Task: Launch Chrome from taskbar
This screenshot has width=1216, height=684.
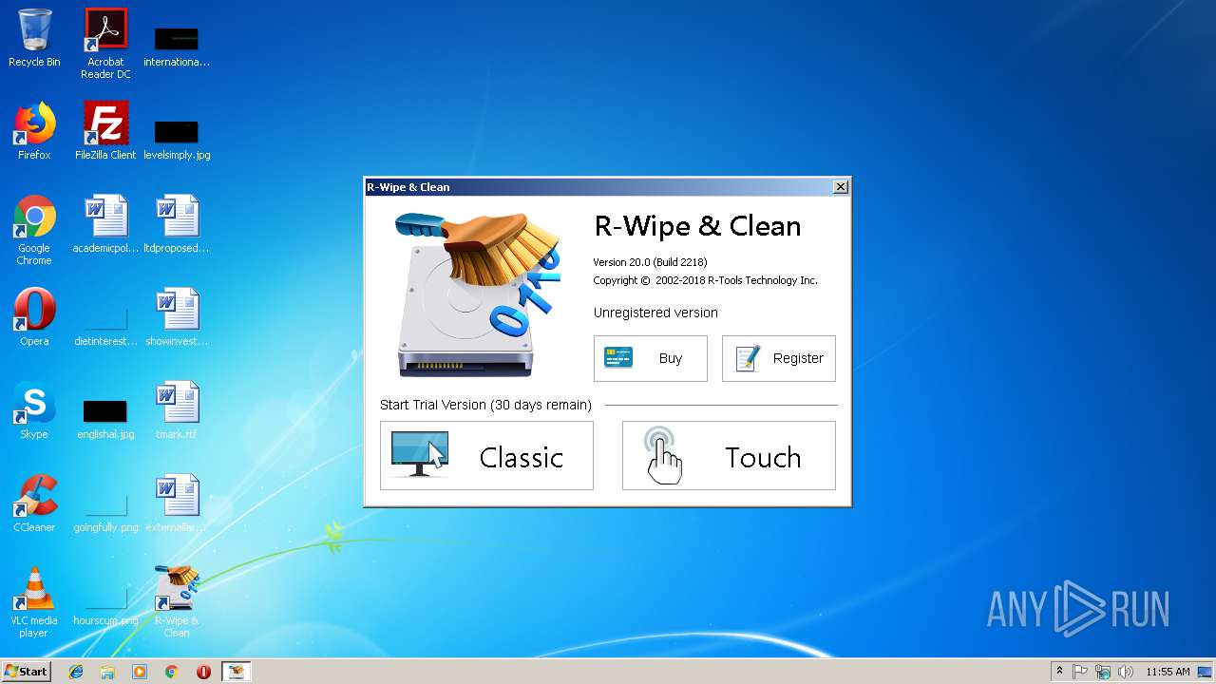Action: 172,672
